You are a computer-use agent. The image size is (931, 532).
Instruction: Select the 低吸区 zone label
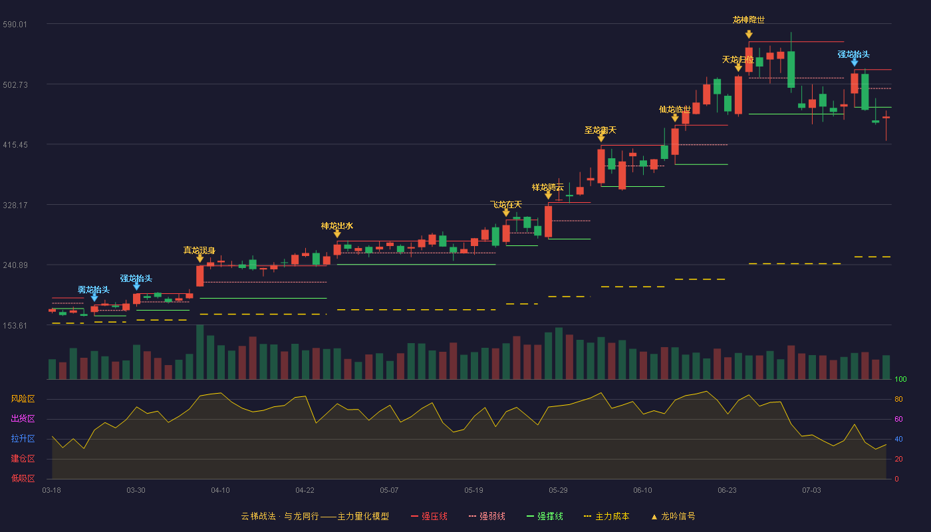point(23,478)
